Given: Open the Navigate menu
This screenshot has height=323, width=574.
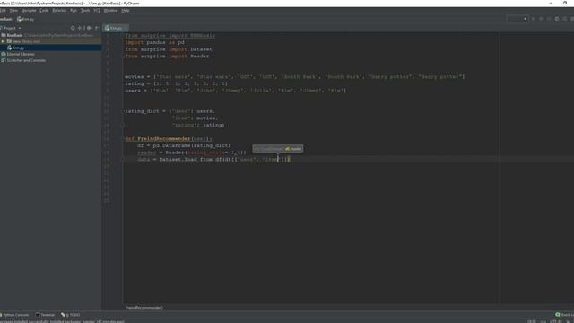Looking at the screenshot, I should (29, 11).
